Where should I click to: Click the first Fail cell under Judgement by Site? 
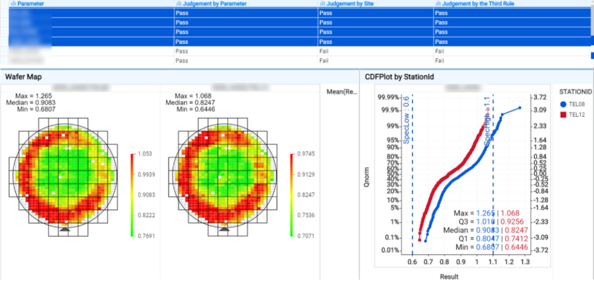[x=324, y=51]
